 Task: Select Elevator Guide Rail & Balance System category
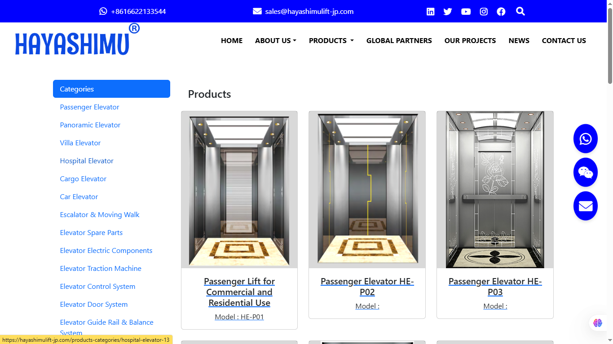pyautogui.click(x=107, y=327)
